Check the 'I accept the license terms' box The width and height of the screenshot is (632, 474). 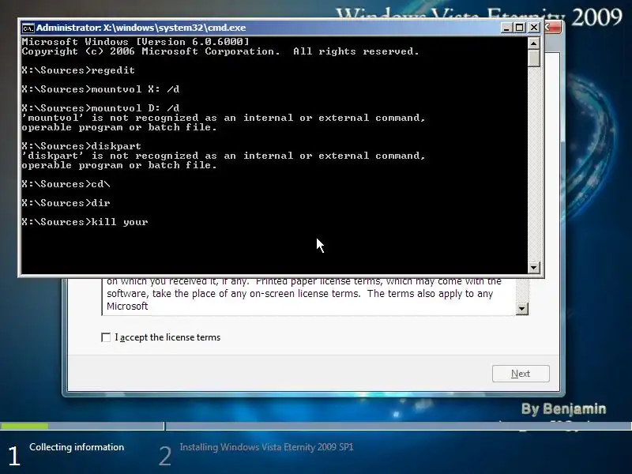[106, 337]
